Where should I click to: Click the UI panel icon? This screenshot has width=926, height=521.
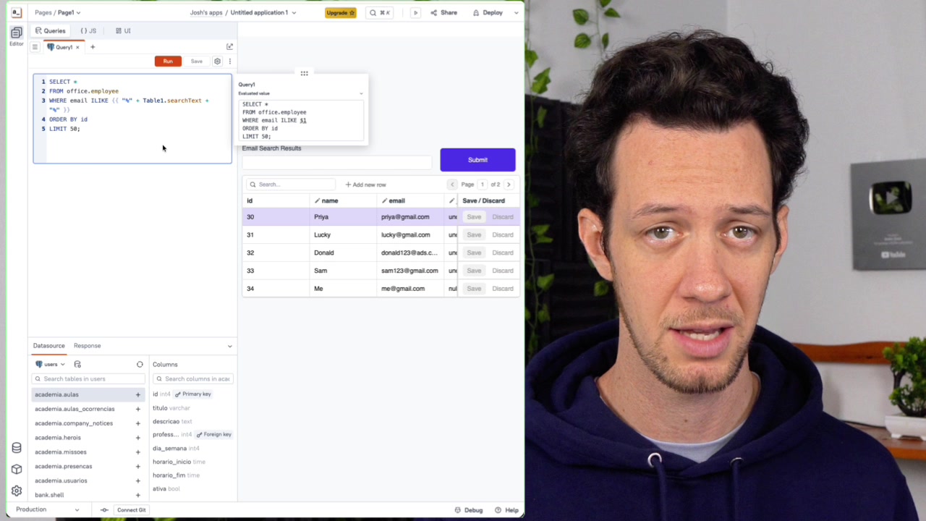click(123, 30)
